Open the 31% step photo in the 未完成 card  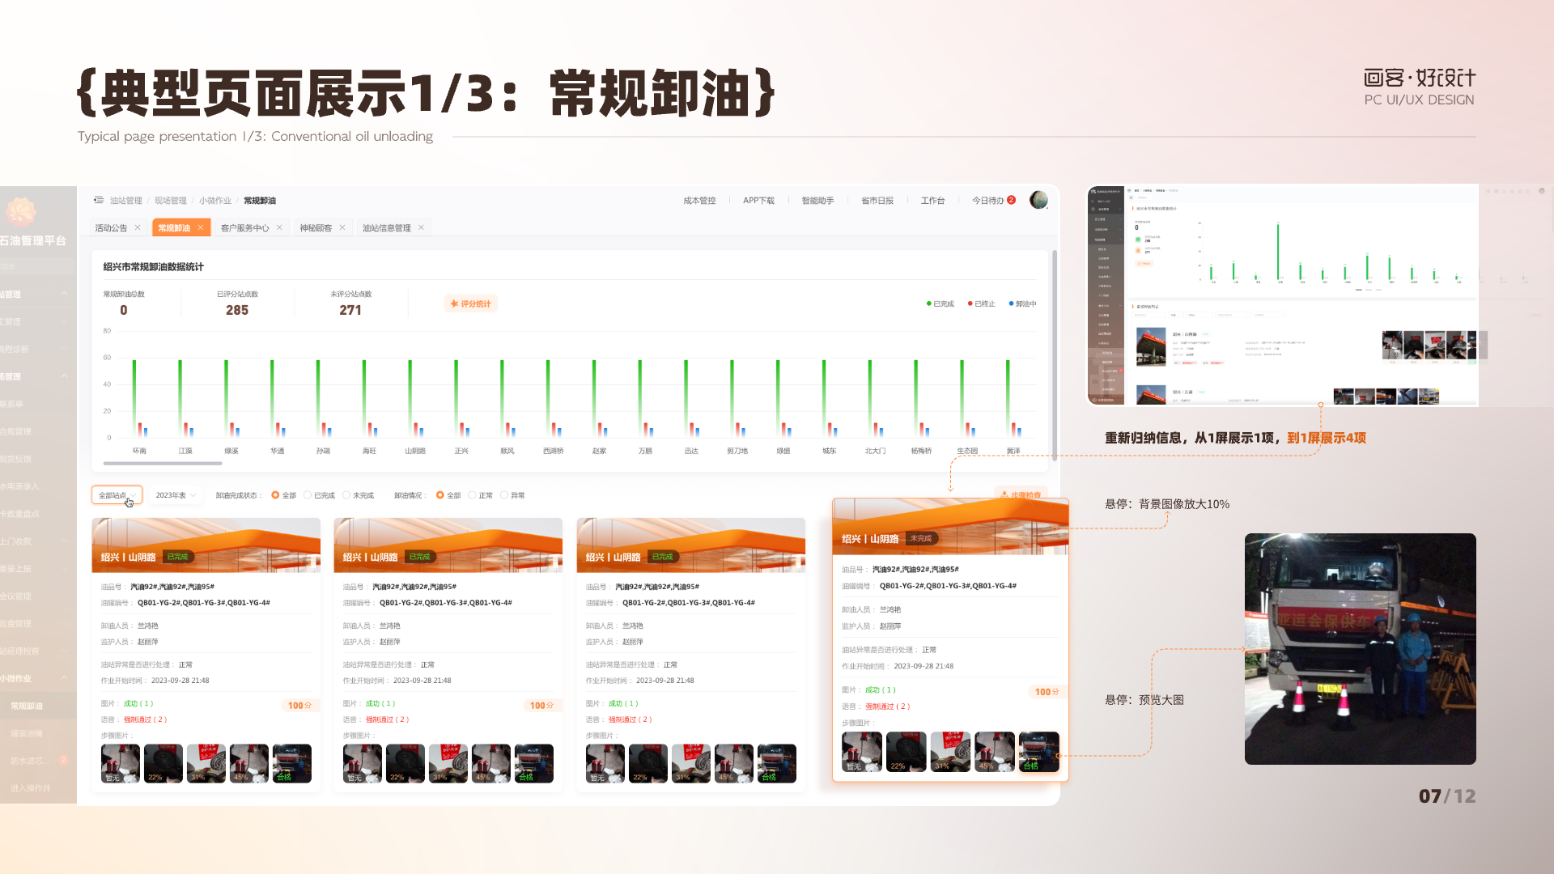[x=950, y=751]
